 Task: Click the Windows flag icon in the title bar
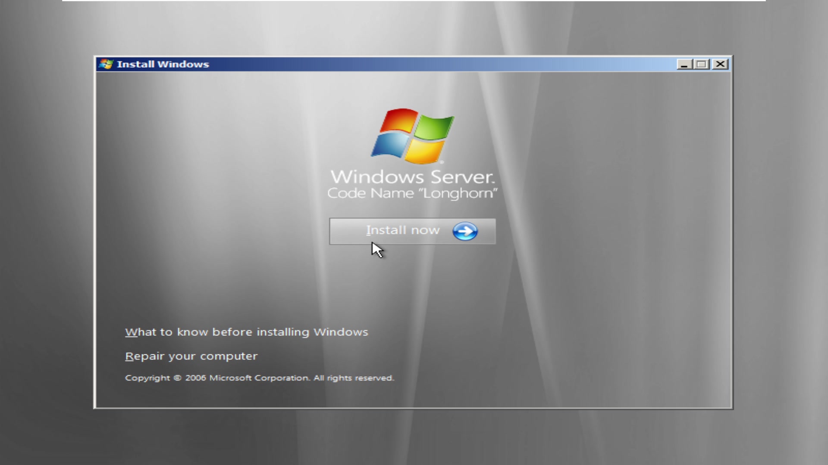point(106,64)
